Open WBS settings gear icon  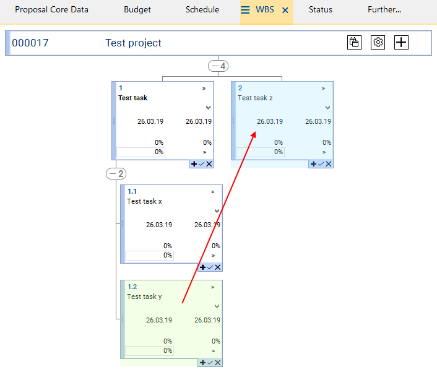(x=378, y=42)
